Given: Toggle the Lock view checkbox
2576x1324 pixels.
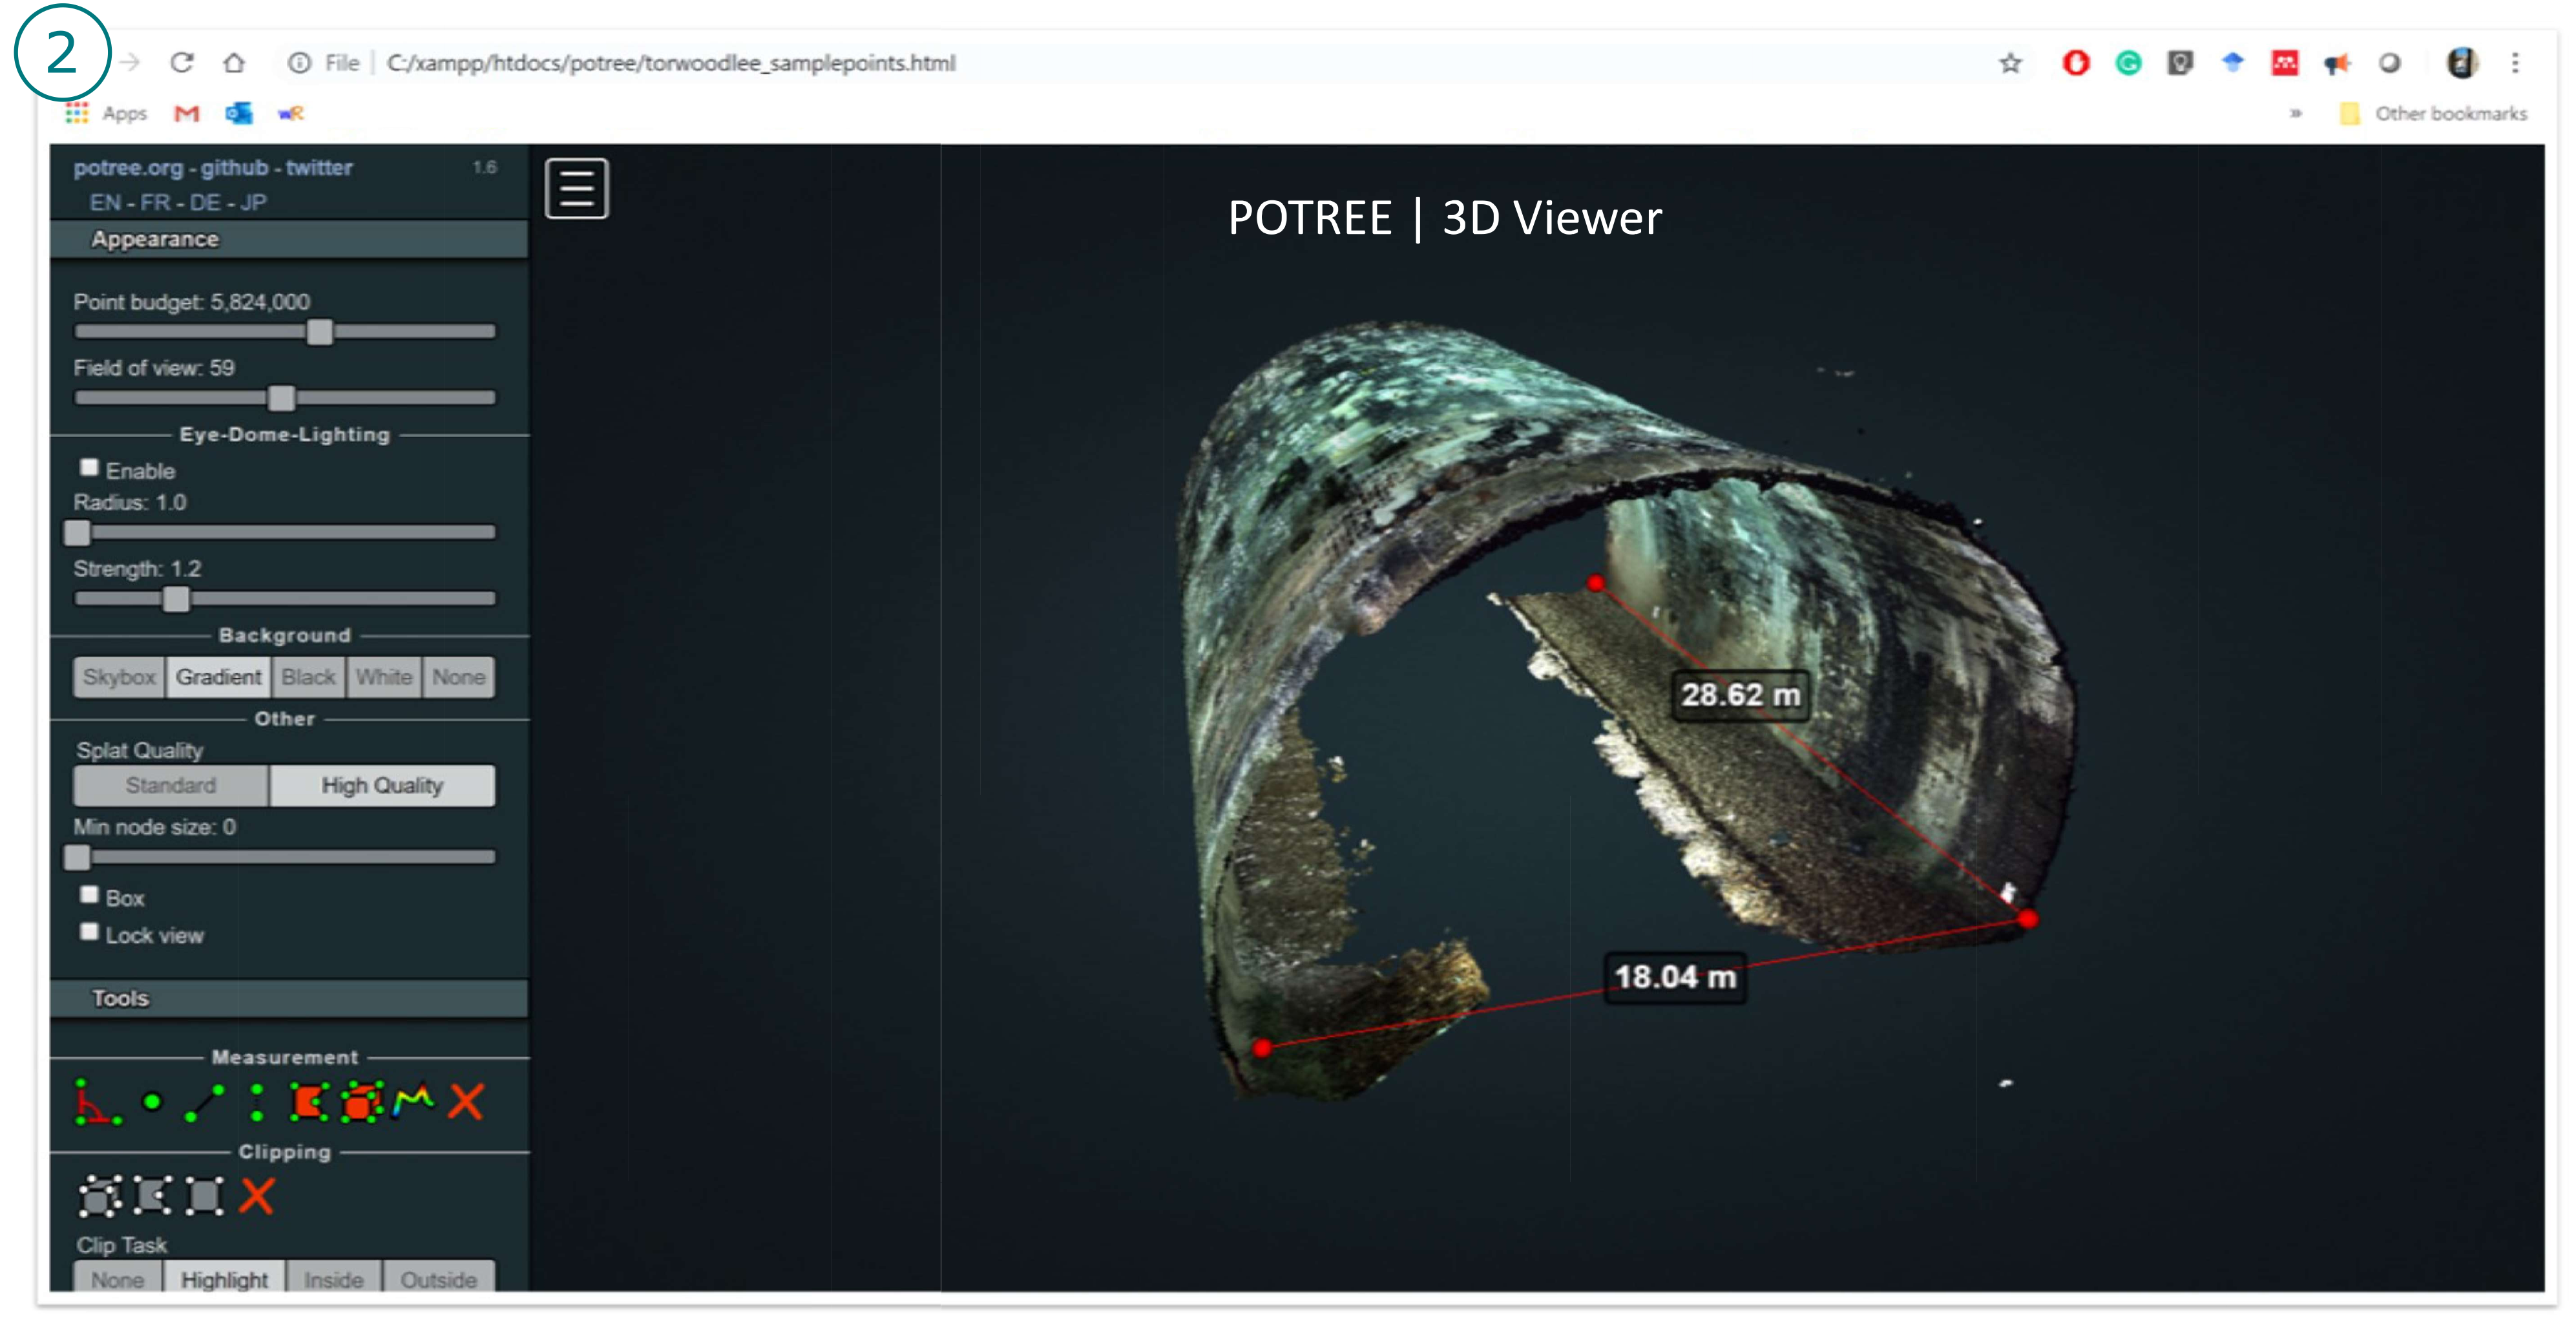Looking at the screenshot, I should 90,932.
